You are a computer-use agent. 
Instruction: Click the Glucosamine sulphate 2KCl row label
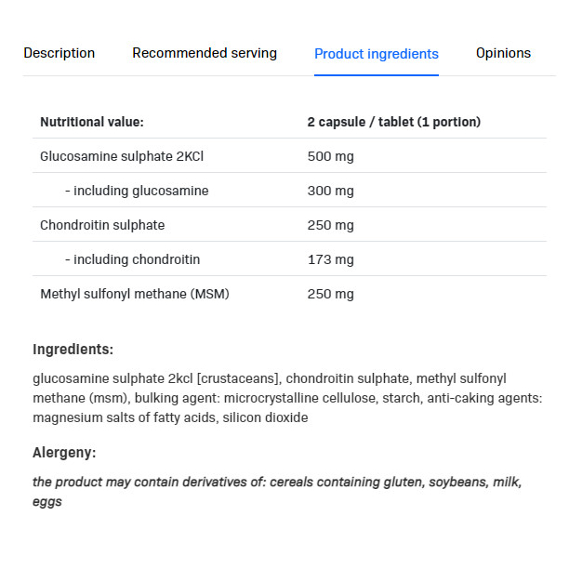[122, 156]
